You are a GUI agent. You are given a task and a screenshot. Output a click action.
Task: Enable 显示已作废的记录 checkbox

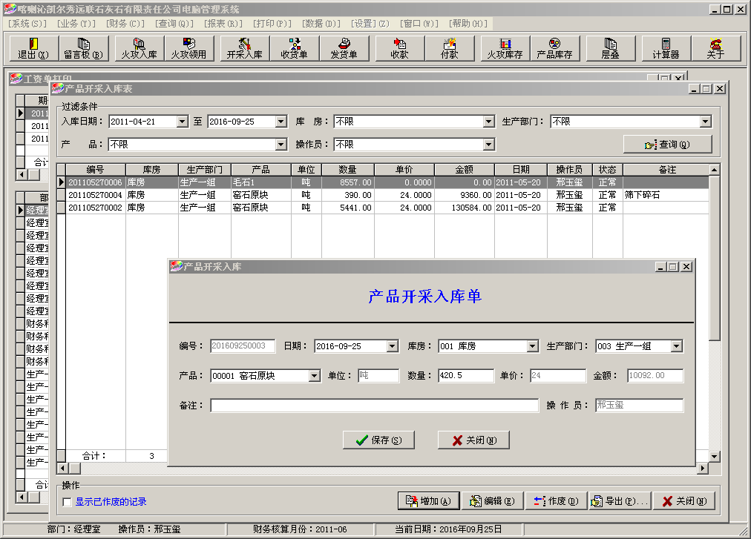click(66, 501)
